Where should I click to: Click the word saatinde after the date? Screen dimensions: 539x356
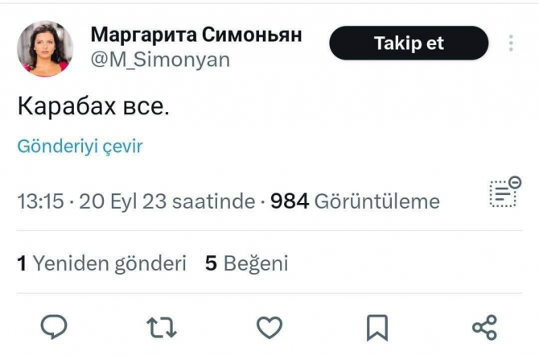click(x=212, y=201)
